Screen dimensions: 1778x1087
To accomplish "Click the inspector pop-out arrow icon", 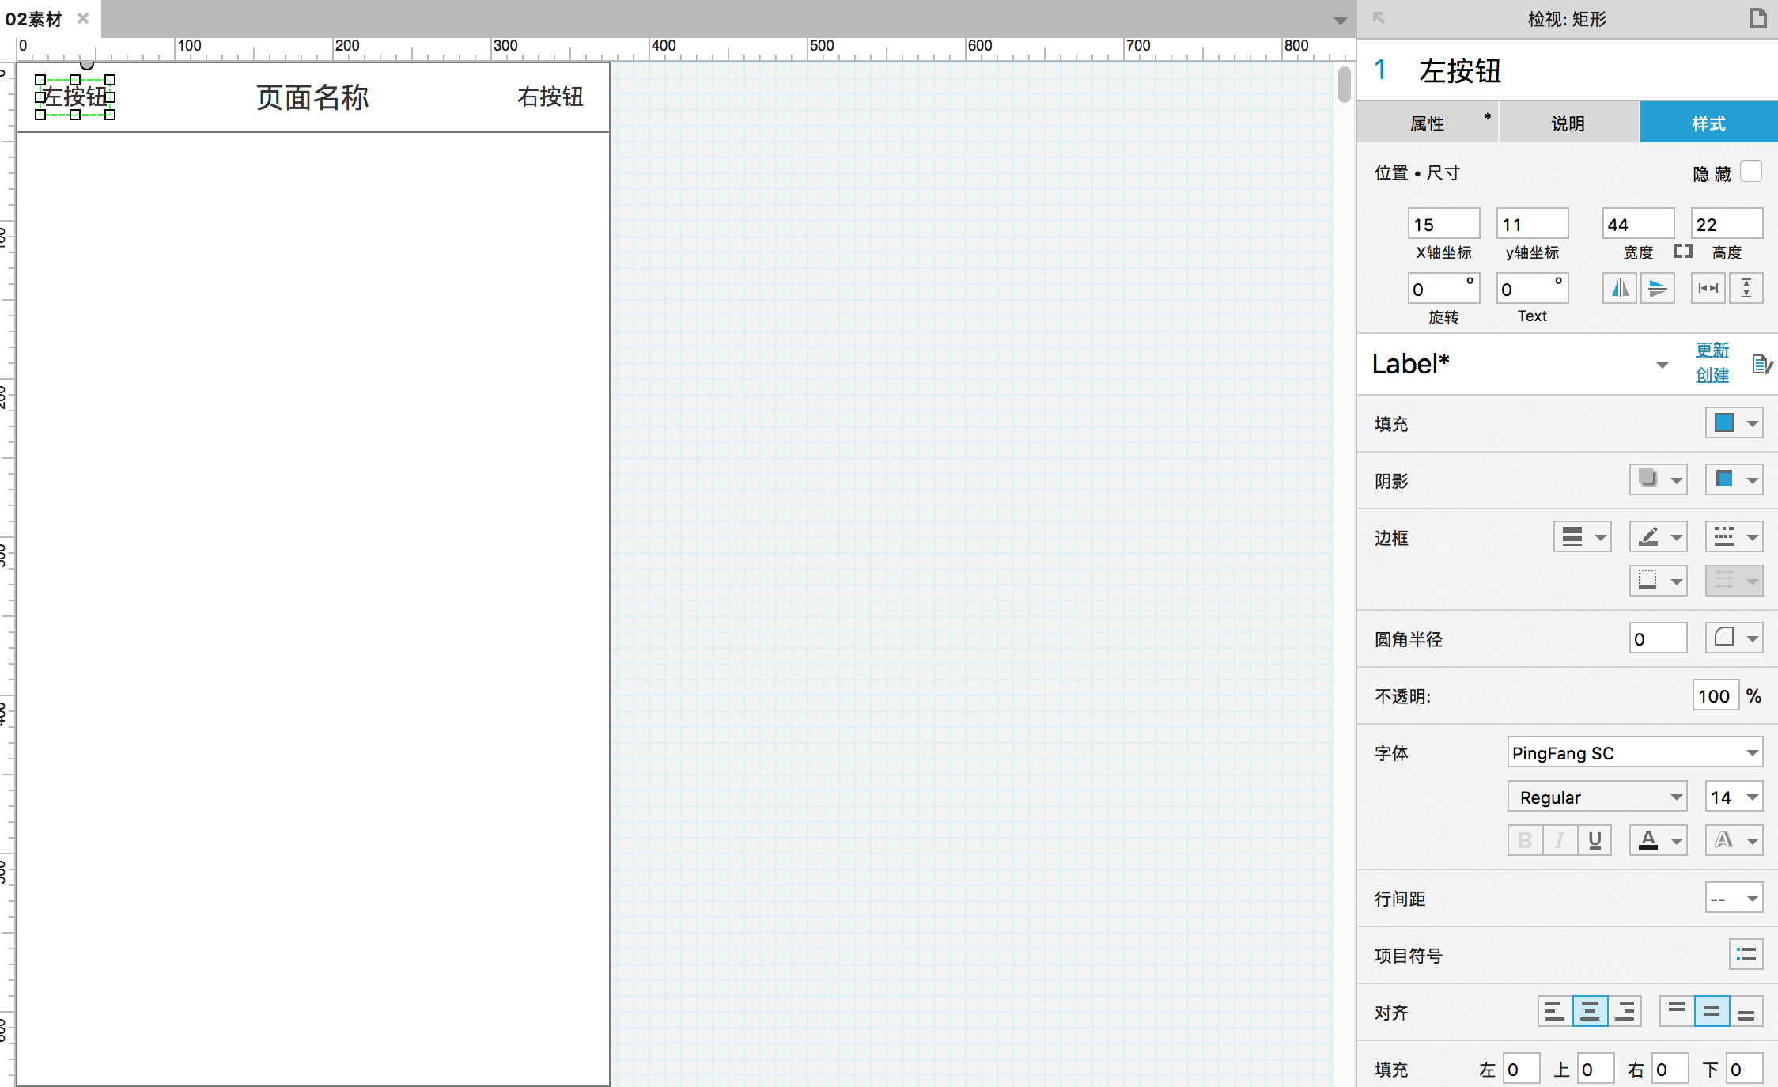I will click(1379, 17).
